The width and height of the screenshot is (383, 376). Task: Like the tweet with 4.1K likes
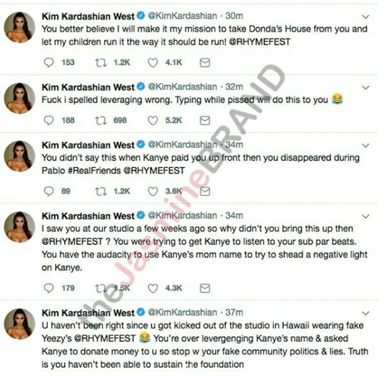153,63
